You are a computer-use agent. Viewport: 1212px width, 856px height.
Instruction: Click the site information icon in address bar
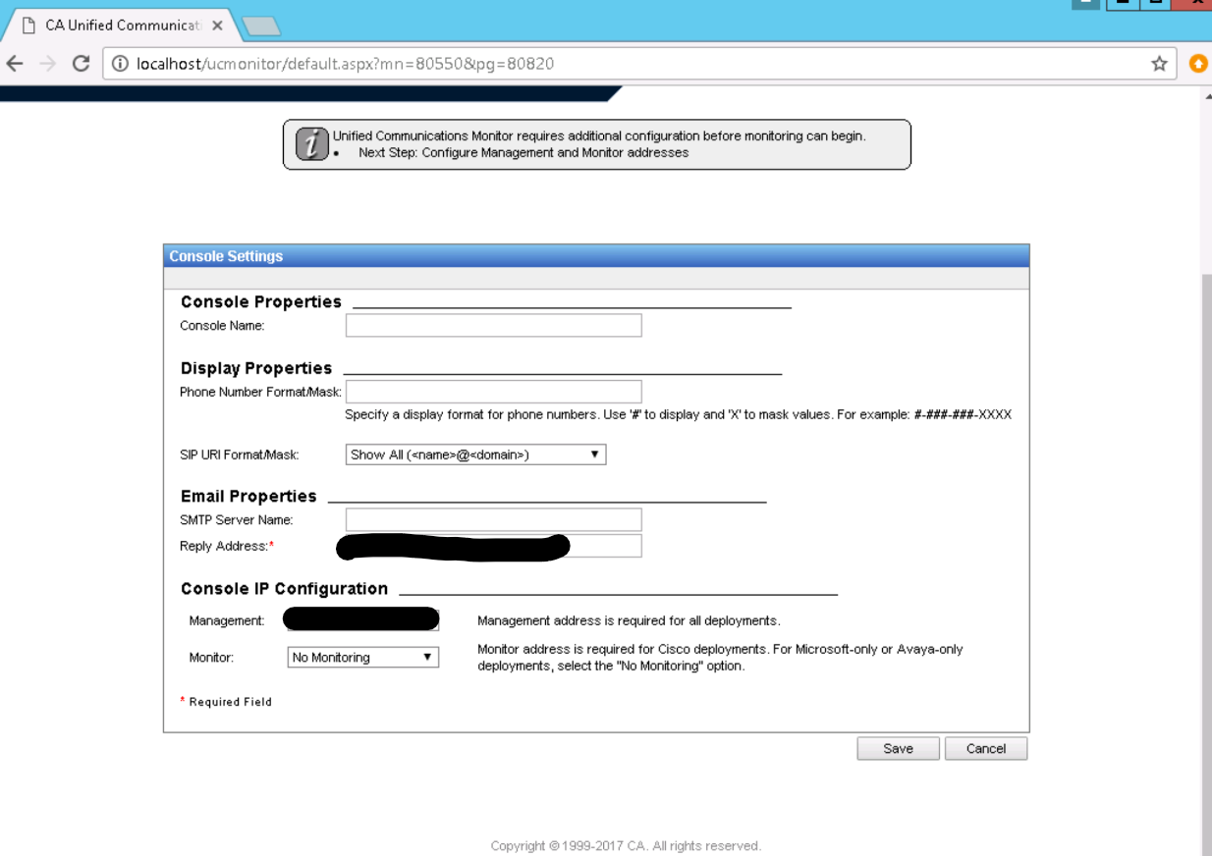(120, 64)
